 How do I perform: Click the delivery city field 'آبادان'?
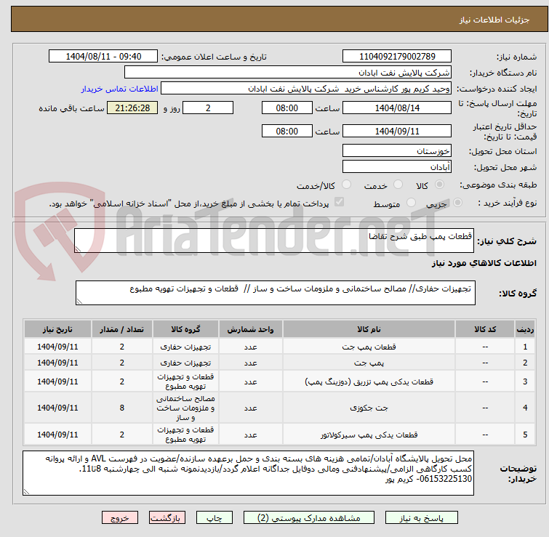[397, 167]
